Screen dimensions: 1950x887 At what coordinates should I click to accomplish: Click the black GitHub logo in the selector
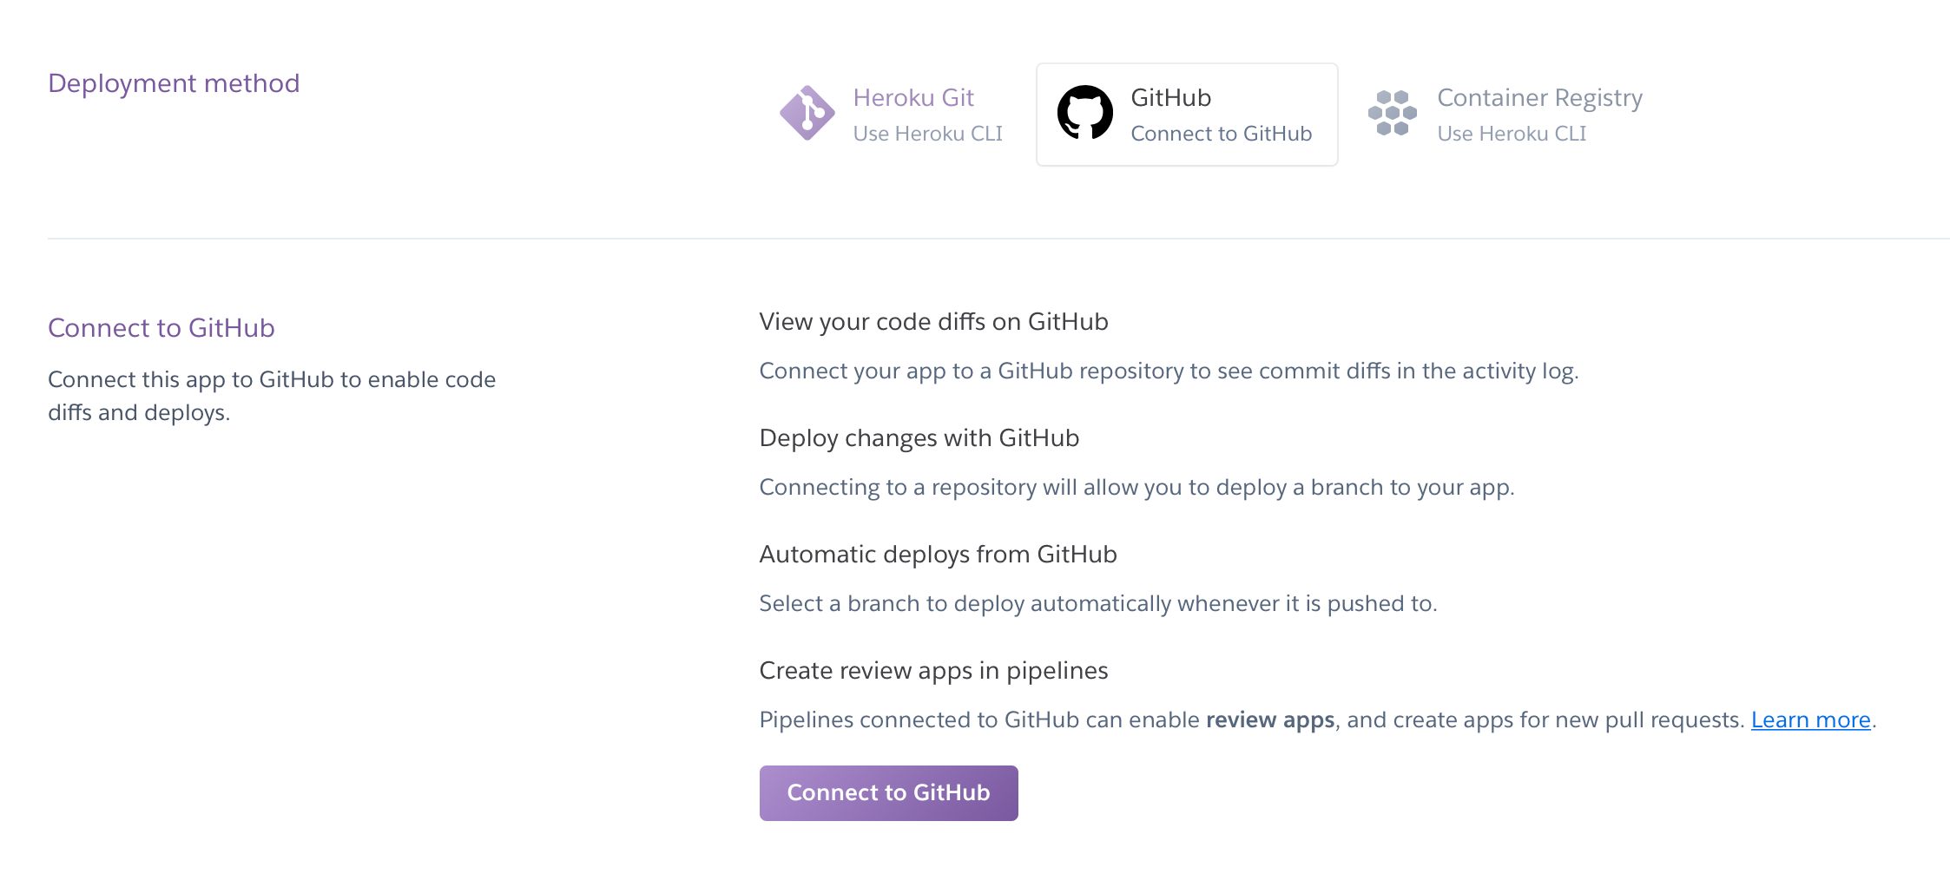(x=1083, y=114)
